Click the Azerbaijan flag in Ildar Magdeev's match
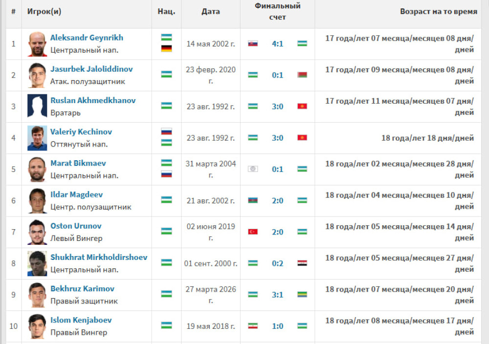The image size is (489, 344). (253, 200)
